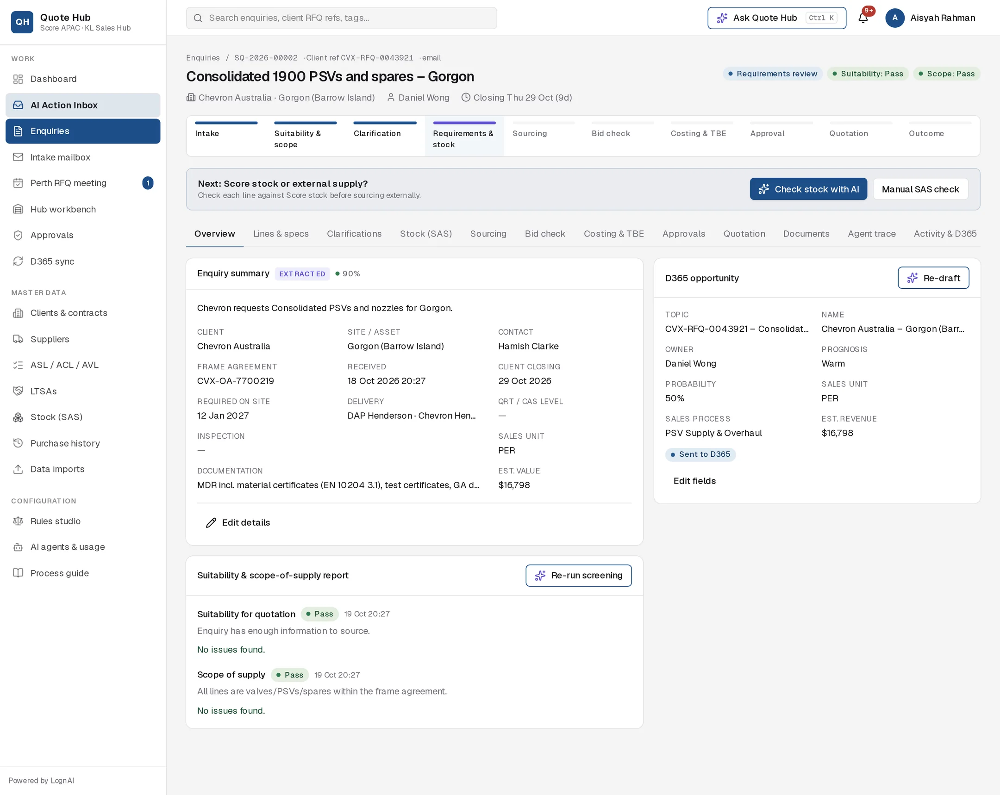1000x795 pixels.
Task: Select the Approval workflow stage
Action: point(781,136)
